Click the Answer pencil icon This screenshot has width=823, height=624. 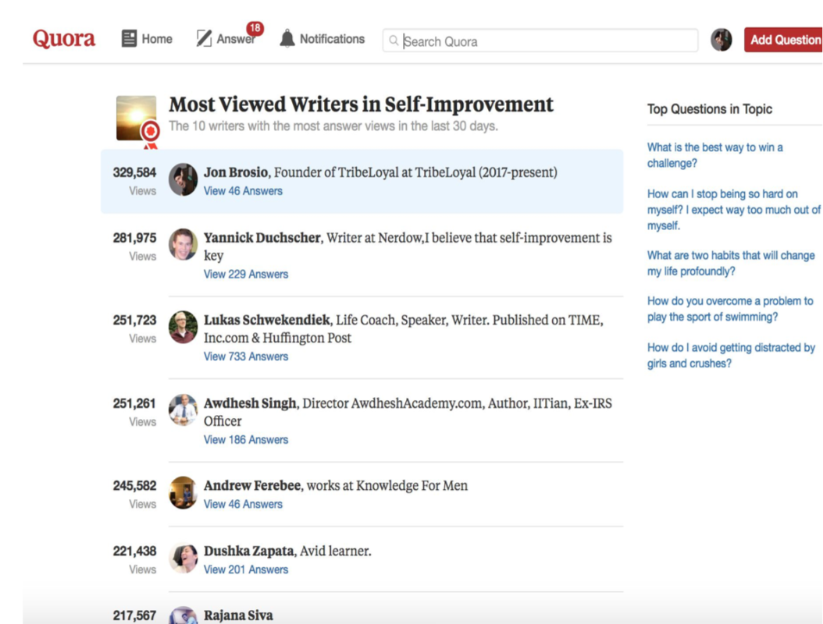(x=204, y=38)
